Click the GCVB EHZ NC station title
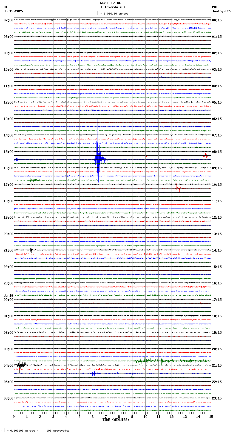 (110, 3)
